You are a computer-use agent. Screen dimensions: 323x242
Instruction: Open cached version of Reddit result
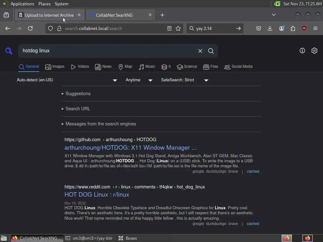pyautogui.click(x=253, y=224)
